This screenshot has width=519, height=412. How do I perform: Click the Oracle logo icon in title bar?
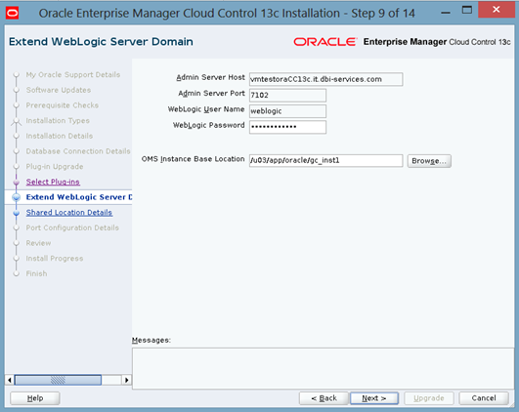click(12, 14)
